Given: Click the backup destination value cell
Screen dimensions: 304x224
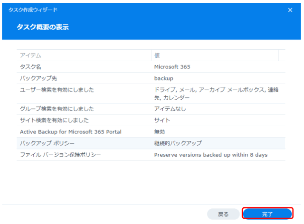Looking at the screenshot, I should (164, 78).
